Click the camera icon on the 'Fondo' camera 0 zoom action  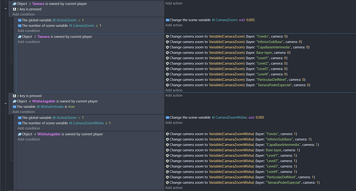coord(167,36)
